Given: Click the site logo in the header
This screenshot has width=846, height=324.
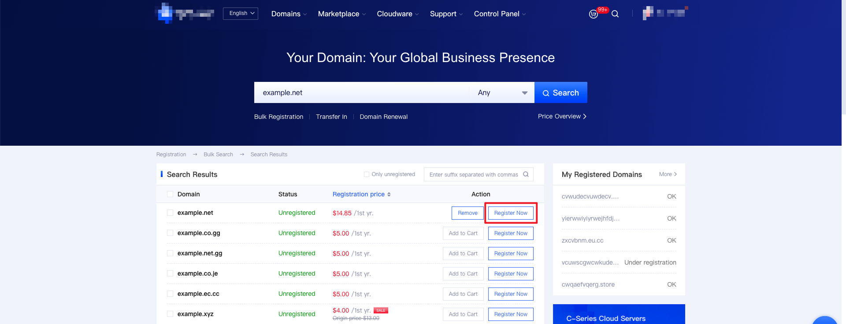Looking at the screenshot, I should point(185,14).
